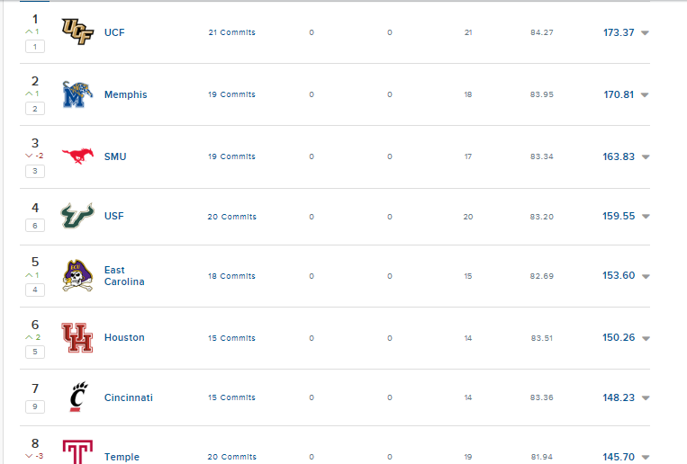Click the Cincinnati Bearcats logo
The image size is (687, 464).
77,397
